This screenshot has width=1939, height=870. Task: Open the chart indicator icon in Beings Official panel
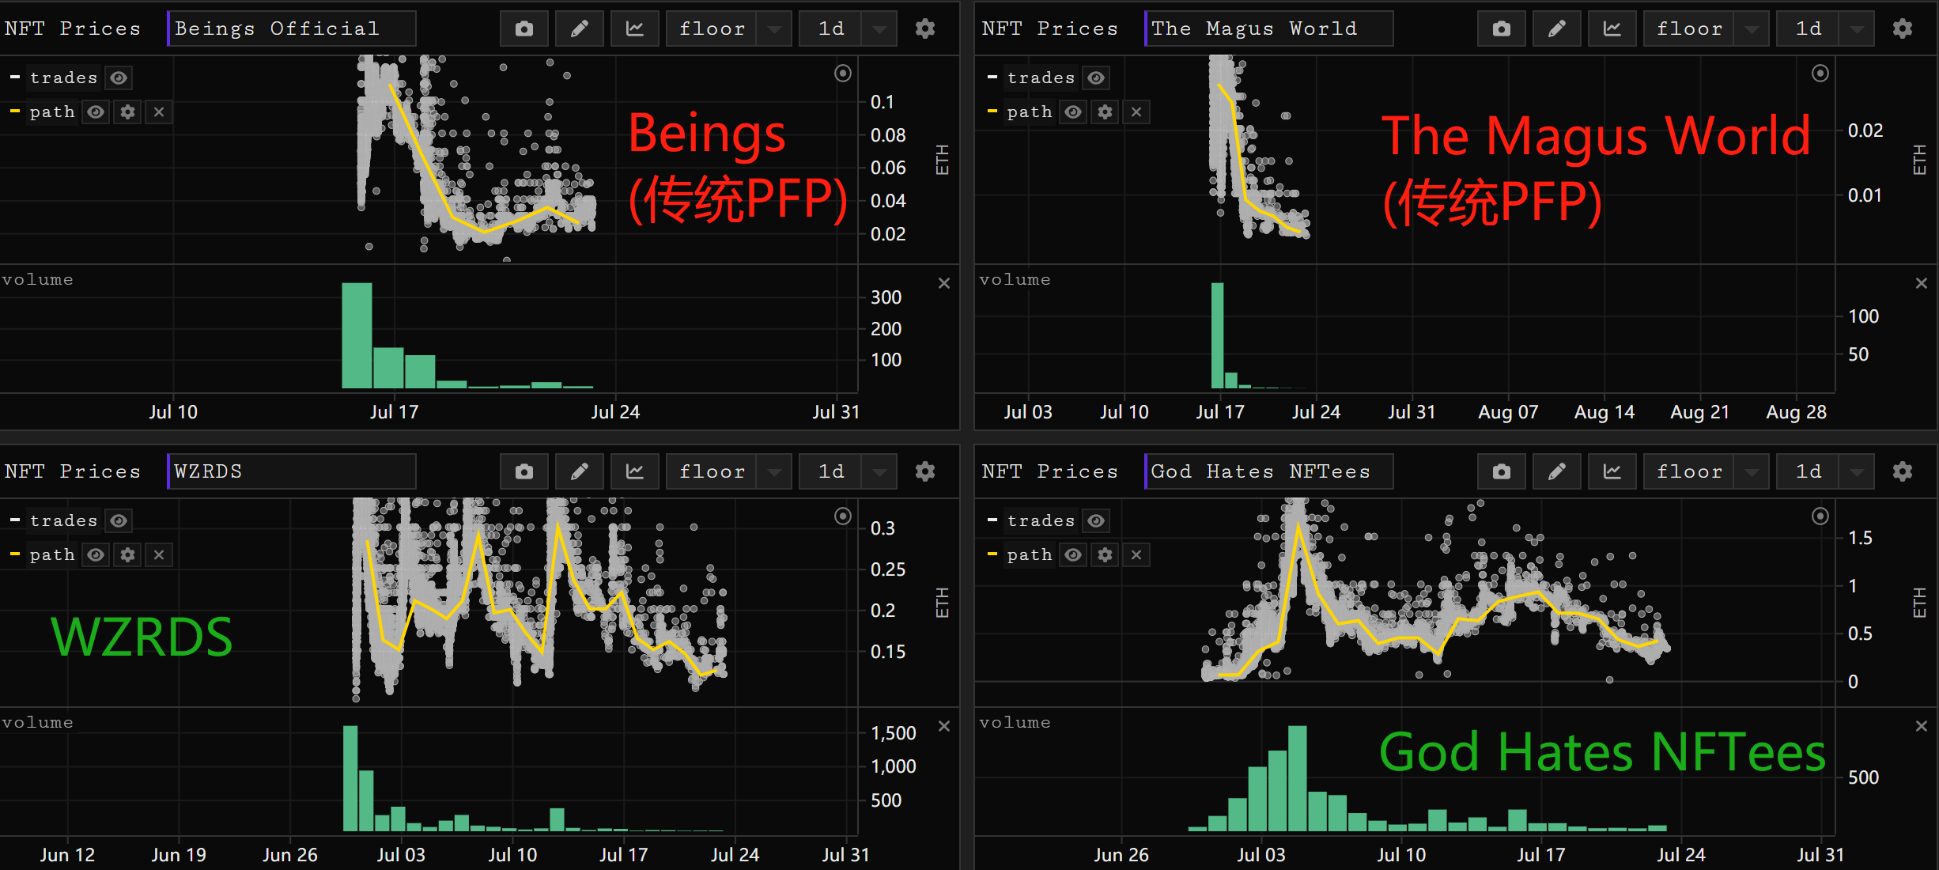coord(635,29)
